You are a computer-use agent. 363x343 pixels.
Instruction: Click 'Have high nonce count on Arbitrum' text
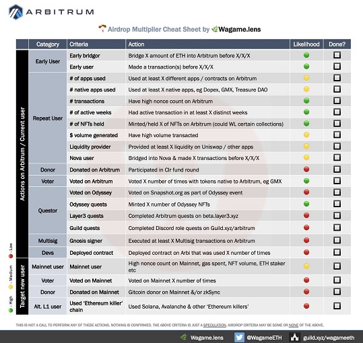tap(170, 102)
